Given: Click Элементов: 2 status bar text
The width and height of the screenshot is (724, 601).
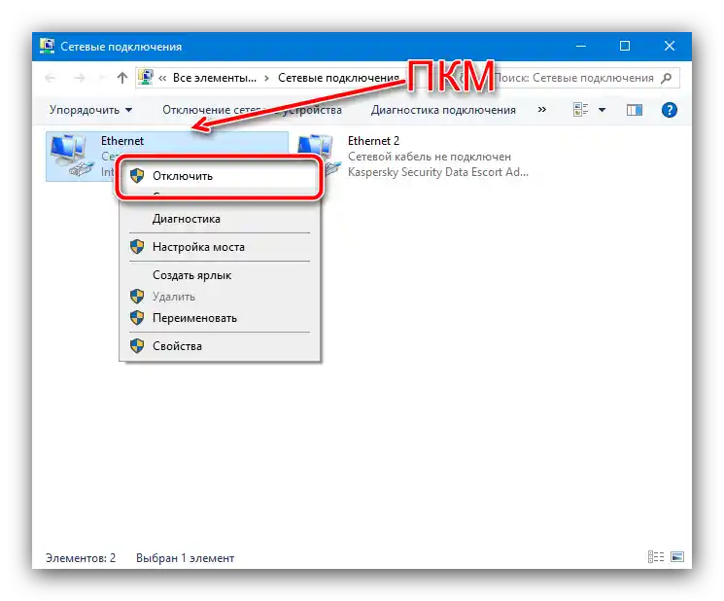Looking at the screenshot, I should point(81,558).
